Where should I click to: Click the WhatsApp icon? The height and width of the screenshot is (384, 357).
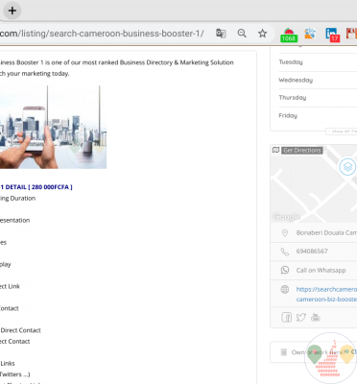(285, 270)
